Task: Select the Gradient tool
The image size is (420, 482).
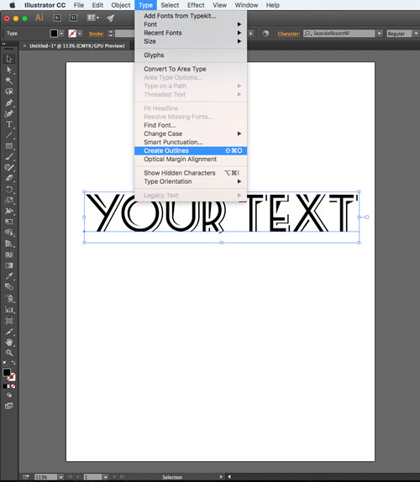Action: [9, 265]
